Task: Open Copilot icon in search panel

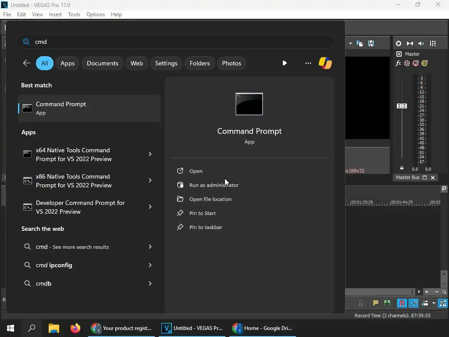Action: [x=325, y=63]
